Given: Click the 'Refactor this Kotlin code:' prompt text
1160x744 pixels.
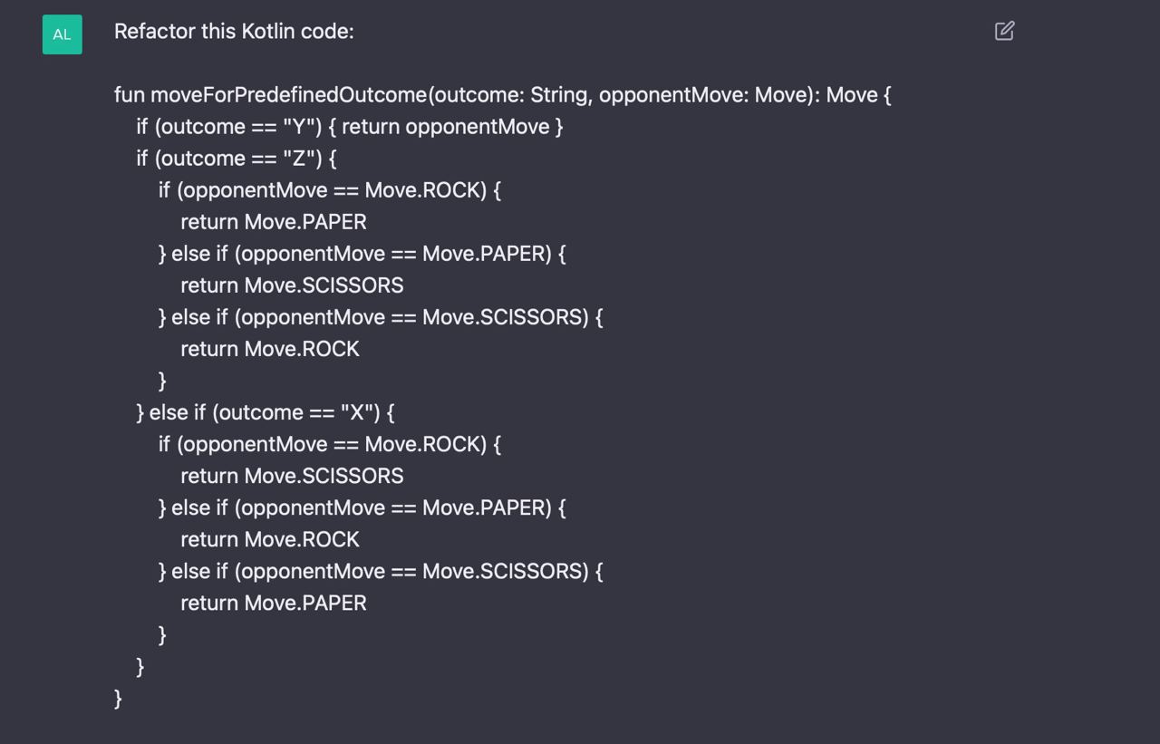Looking at the screenshot, I should 234,31.
